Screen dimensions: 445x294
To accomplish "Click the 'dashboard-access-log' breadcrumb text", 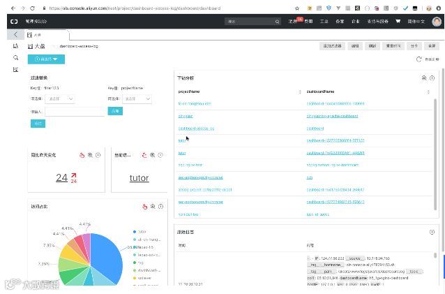I will click(x=79, y=46).
